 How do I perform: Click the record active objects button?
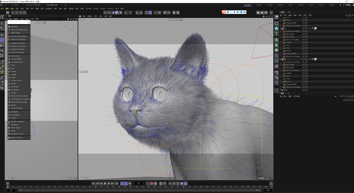point(147,183)
